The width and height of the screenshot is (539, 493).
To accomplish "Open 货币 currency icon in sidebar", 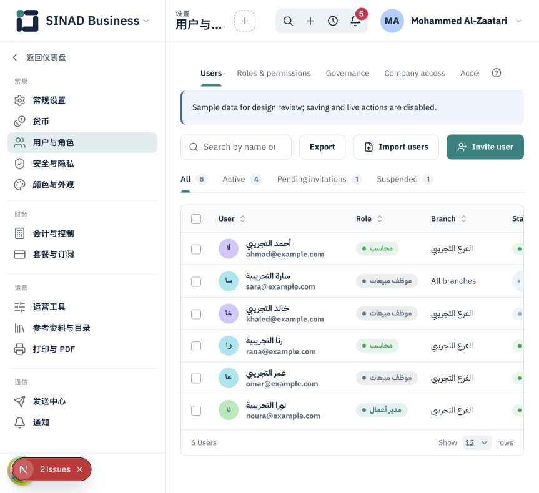I will [x=19, y=121].
